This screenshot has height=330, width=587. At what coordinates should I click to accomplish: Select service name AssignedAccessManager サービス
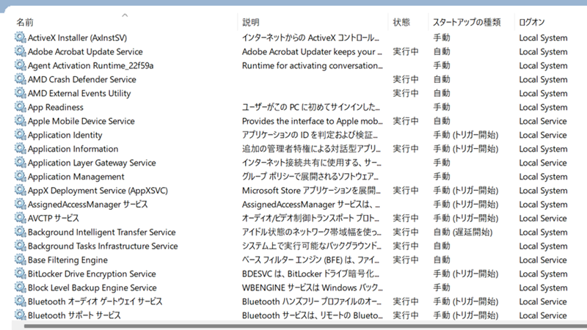[x=87, y=205]
